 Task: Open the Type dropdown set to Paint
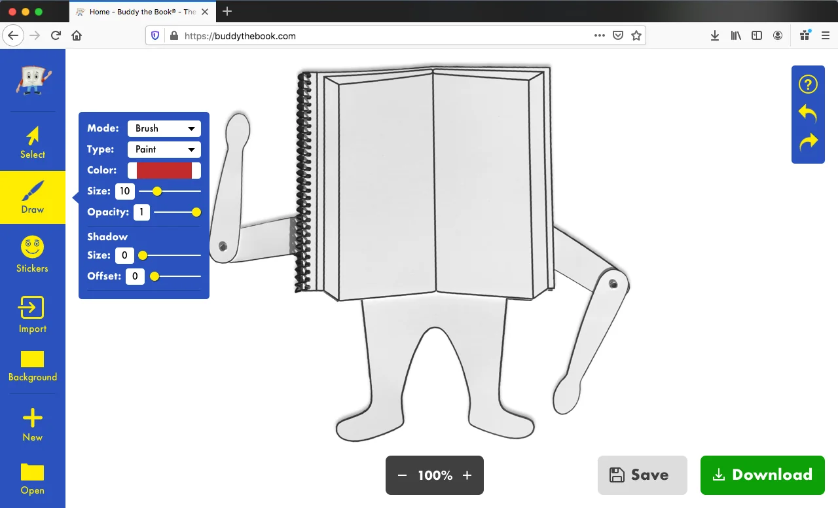click(x=164, y=149)
